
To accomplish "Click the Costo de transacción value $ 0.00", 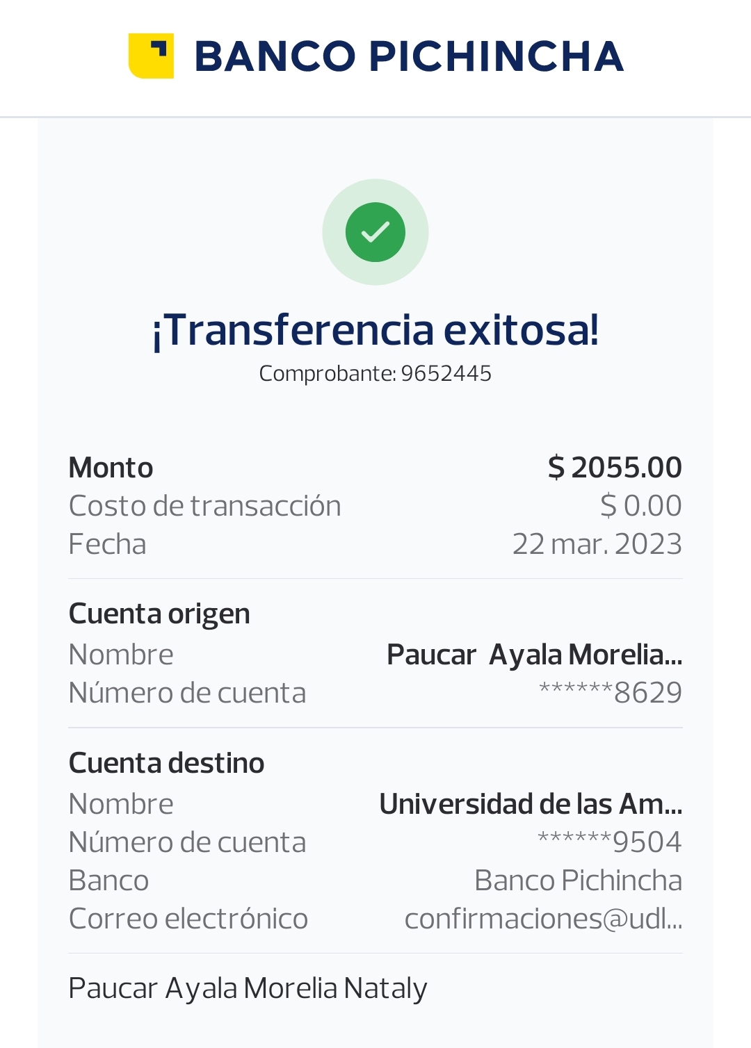I will (640, 506).
